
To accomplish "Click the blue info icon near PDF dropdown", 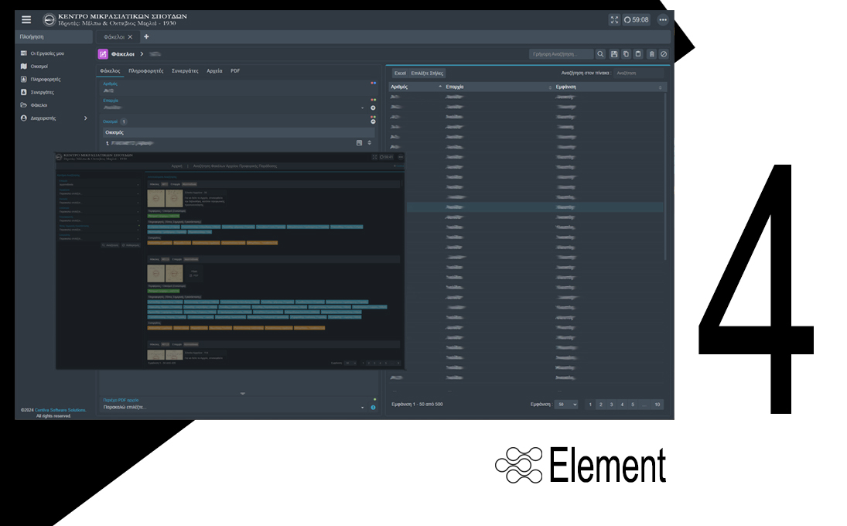I will click(373, 407).
